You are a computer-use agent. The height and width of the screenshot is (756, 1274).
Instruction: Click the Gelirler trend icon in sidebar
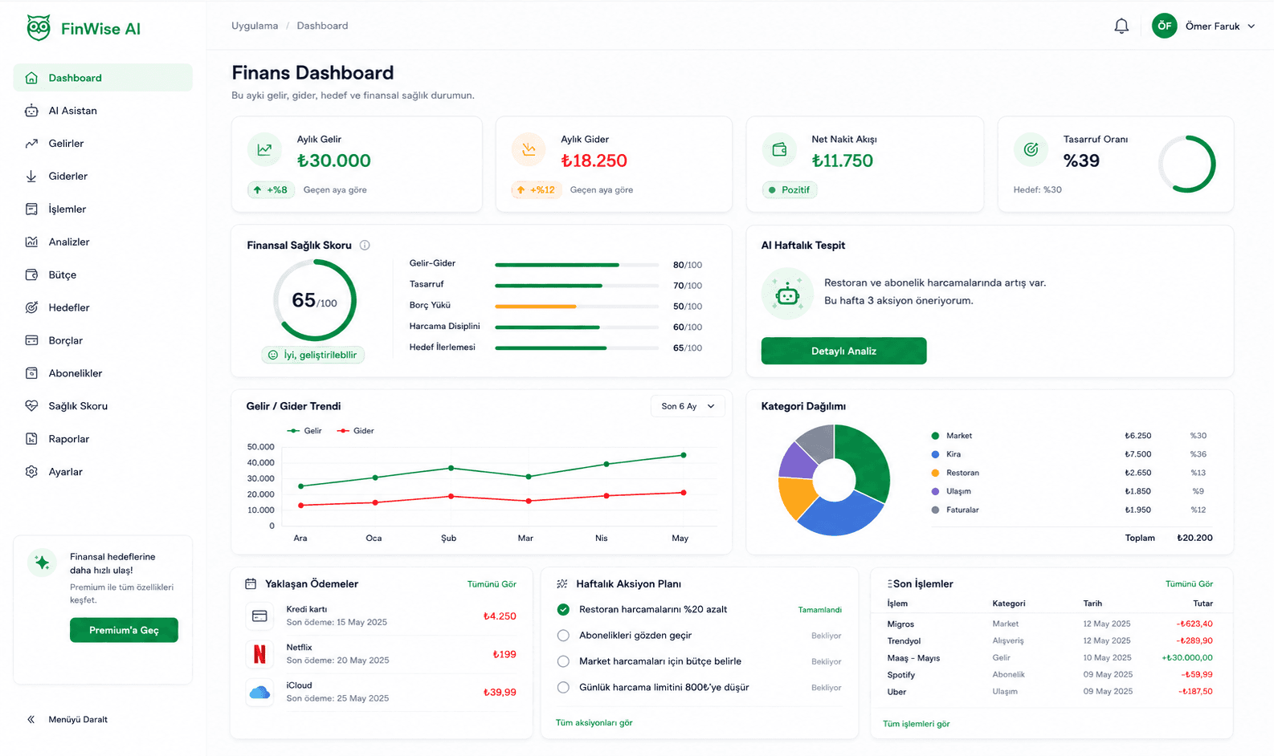(x=31, y=144)
